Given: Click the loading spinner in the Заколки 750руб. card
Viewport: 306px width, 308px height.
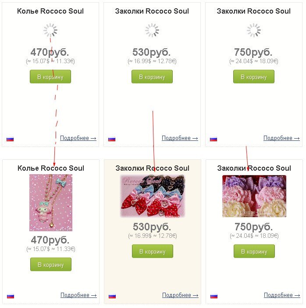Looking at the screenshot, I should click(253, 30).
